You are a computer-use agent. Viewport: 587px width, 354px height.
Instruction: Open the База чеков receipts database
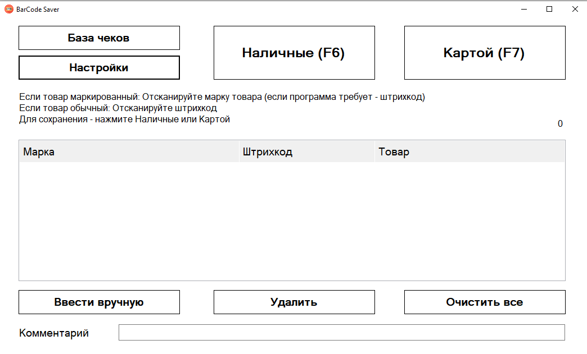point(99,38)
